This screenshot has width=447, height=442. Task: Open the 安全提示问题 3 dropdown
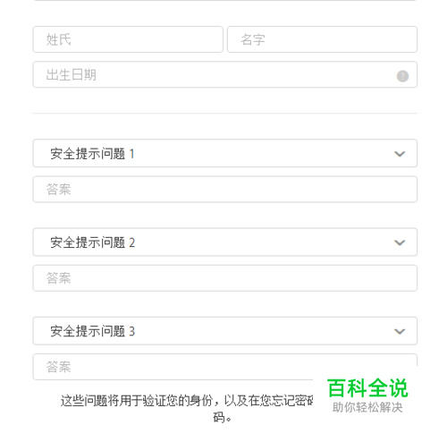225,331
